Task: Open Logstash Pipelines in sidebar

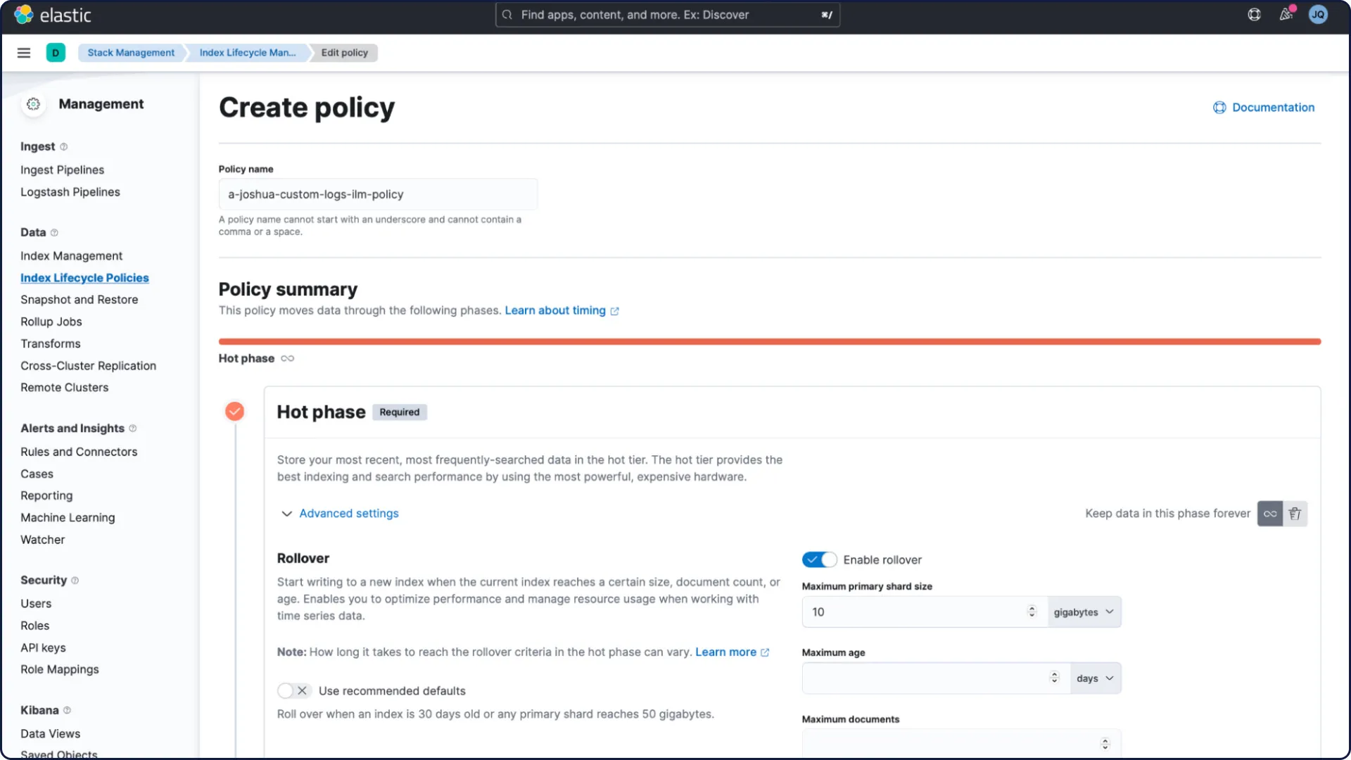Action: [70, 192]
